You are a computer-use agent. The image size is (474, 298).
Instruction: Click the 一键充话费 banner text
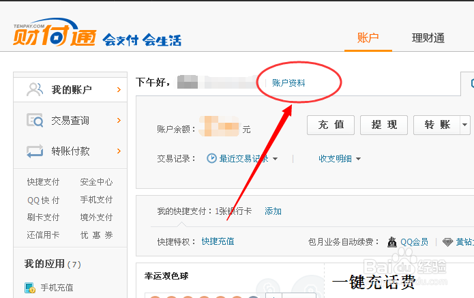(374, 282)
